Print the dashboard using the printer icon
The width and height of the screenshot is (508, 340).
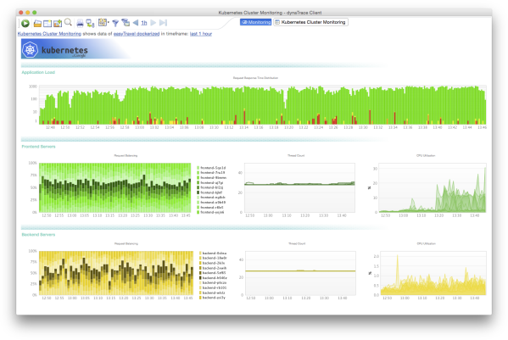(x=80, y=23)
